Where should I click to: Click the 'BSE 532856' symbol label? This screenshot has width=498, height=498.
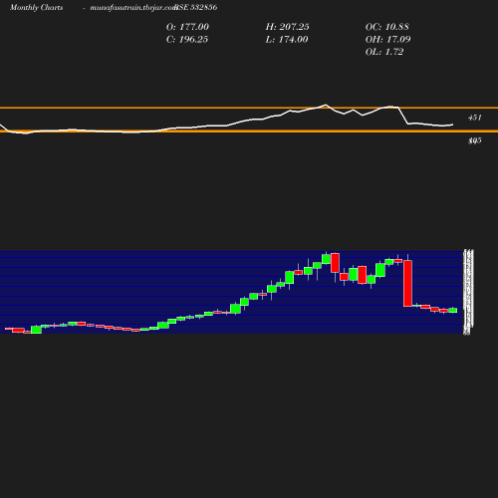pyautogui.click(x=196, y=7)
